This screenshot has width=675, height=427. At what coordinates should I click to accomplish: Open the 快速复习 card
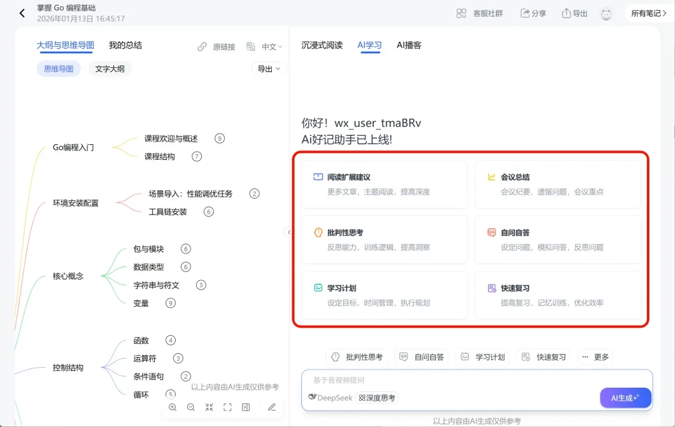[558, 295]
